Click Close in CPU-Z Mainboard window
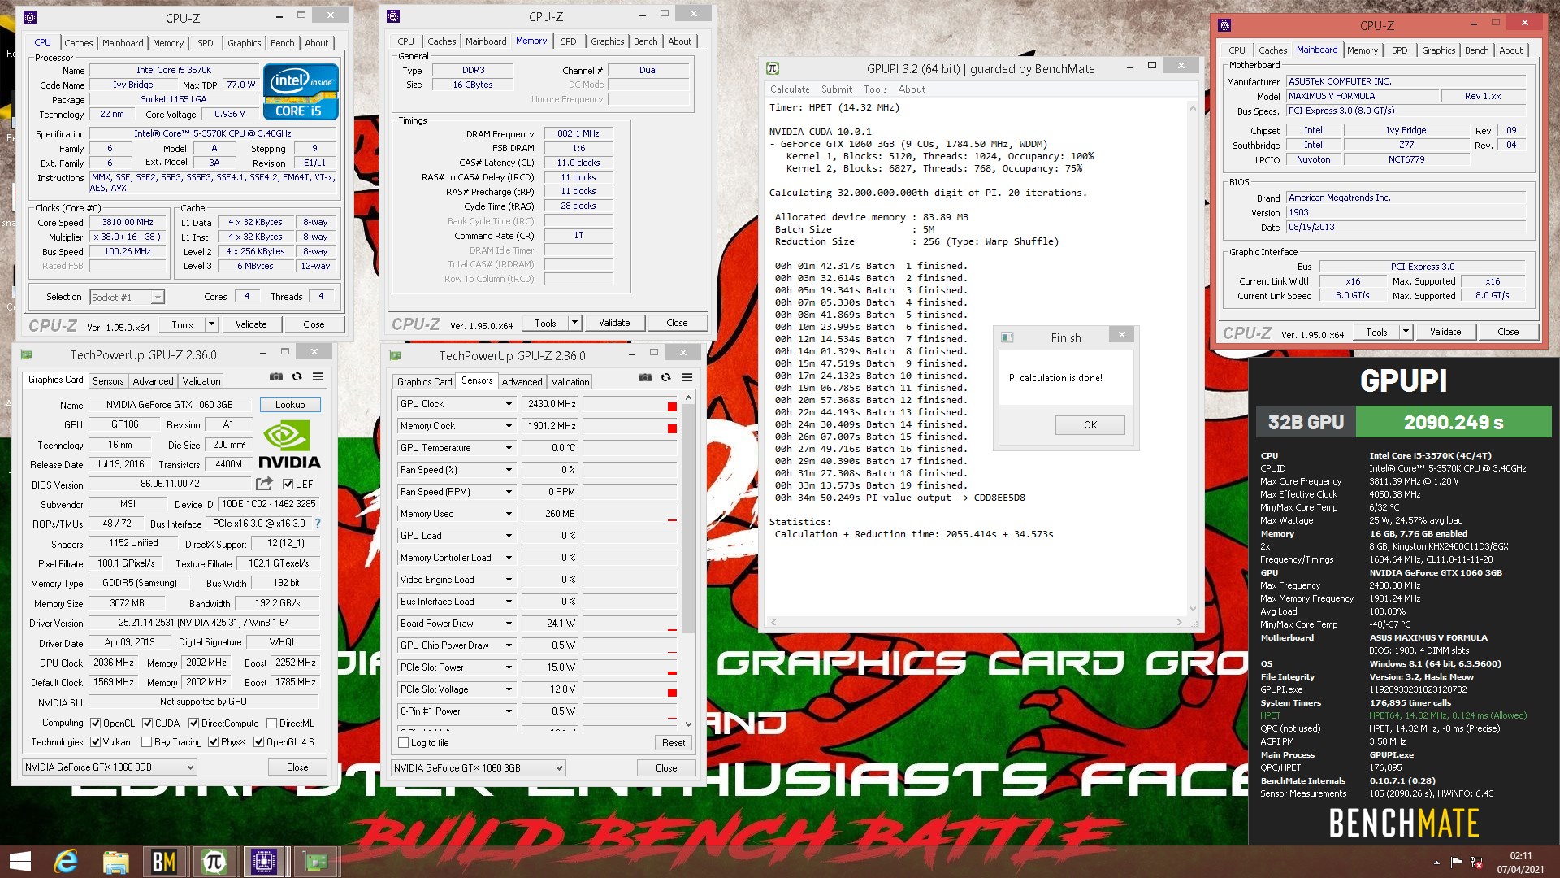The height and width of the screenshot is (878, 1560). click(x=1508, y=332)
